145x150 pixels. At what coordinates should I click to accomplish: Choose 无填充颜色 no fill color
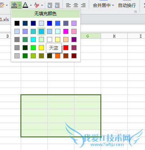point(45,14)
